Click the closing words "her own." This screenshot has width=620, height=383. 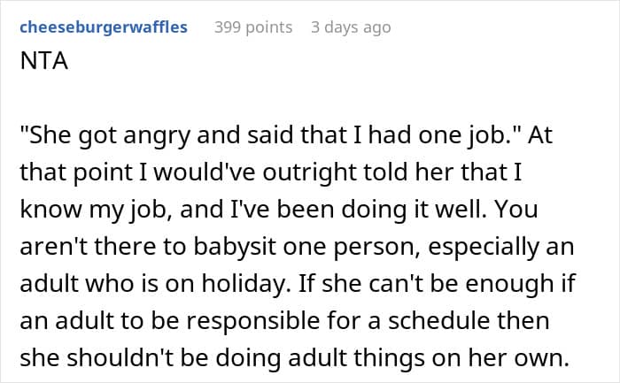coord(518,358)
